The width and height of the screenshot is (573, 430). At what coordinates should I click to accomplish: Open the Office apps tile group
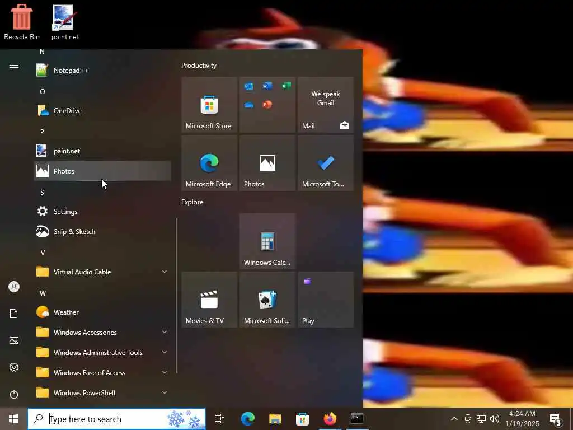pos(267,105)
